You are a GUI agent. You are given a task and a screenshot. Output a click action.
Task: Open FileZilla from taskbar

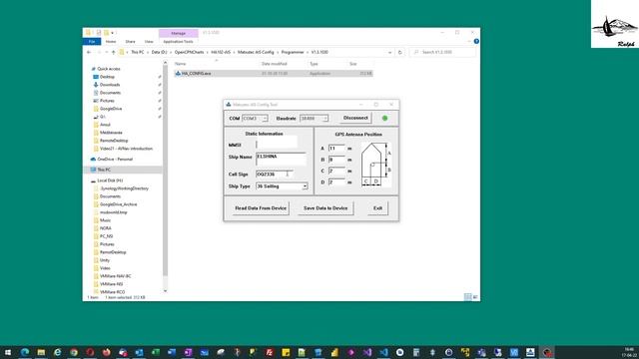point(270,352)
